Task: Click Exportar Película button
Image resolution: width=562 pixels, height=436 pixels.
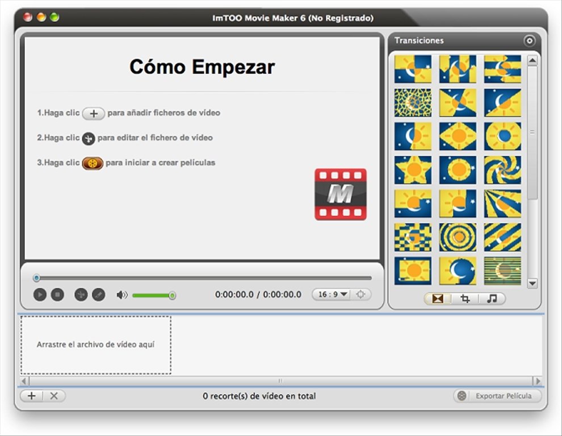Action: click(x=497, y=396)
